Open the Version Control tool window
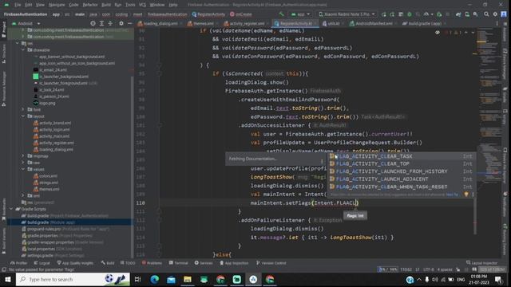511x287 pixels. tap(271, 263)
